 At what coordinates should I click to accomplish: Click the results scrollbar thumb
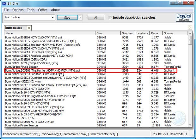coord(190,40)
